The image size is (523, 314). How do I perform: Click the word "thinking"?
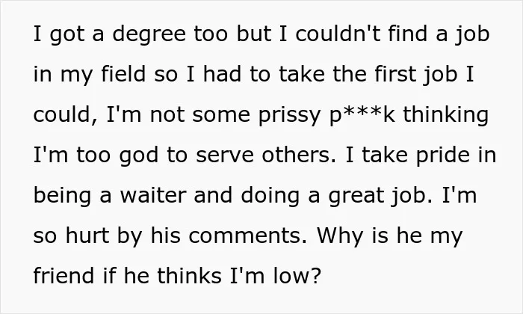click(446, 116)
